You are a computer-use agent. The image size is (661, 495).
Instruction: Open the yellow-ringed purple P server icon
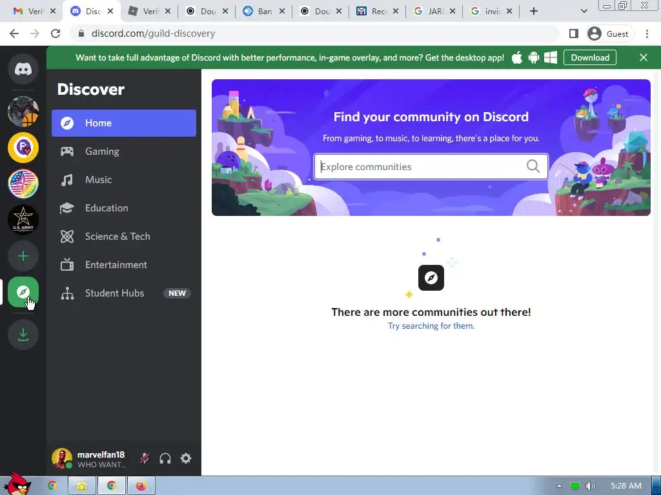pos(23,148)
